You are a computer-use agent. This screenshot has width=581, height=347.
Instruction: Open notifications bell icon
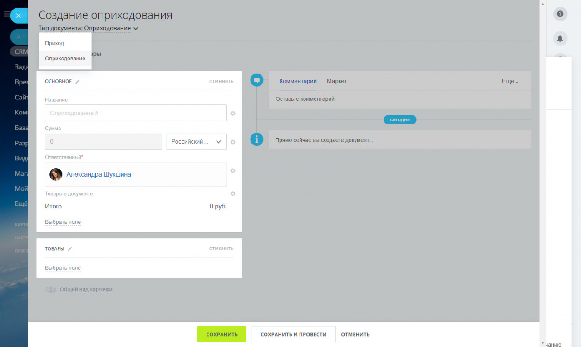point(560,39)
